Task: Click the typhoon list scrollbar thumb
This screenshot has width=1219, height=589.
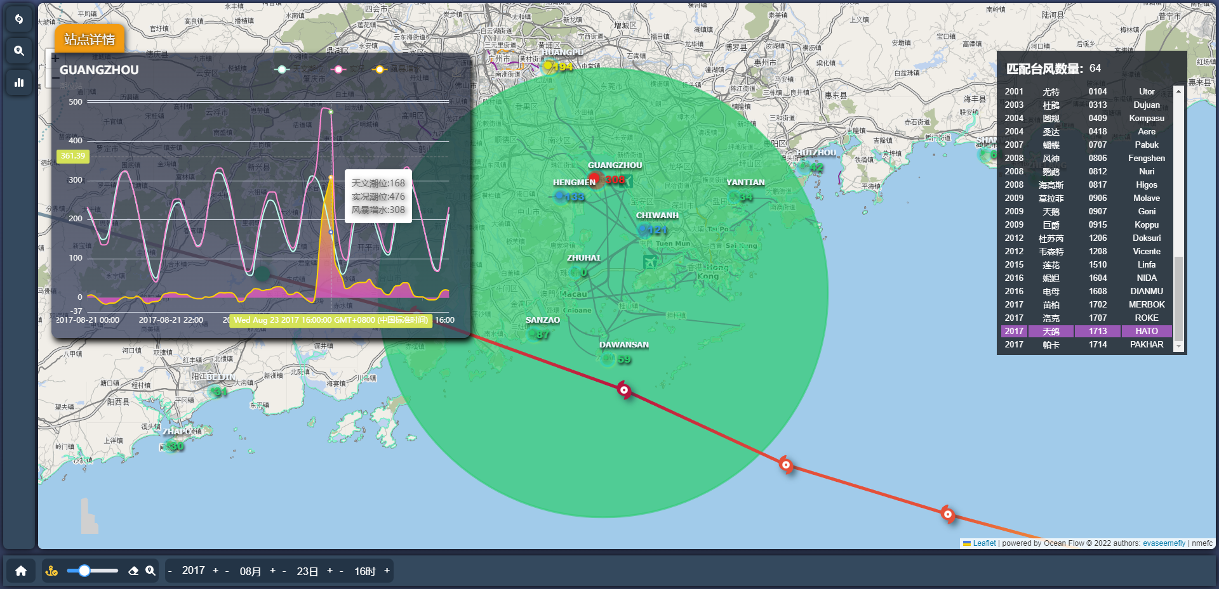Action: (1178, 298)
